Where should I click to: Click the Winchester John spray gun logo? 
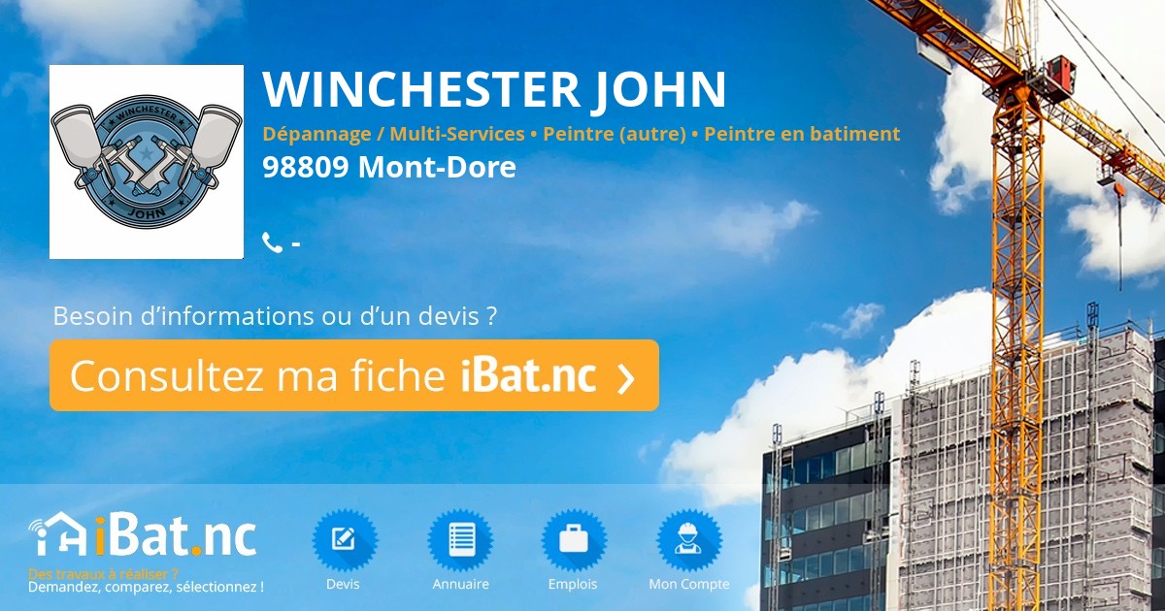(x=147, y=162)
